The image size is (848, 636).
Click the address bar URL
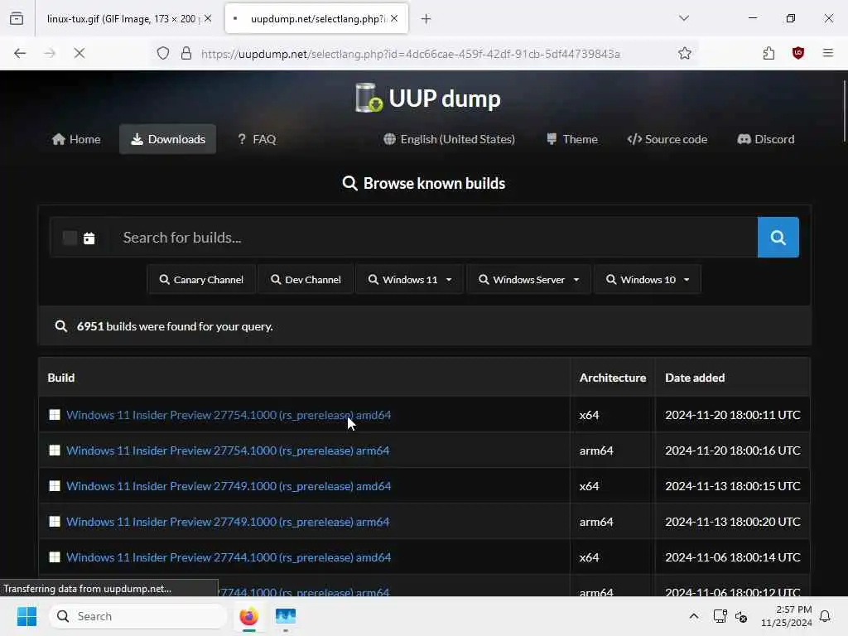point(411,54)
